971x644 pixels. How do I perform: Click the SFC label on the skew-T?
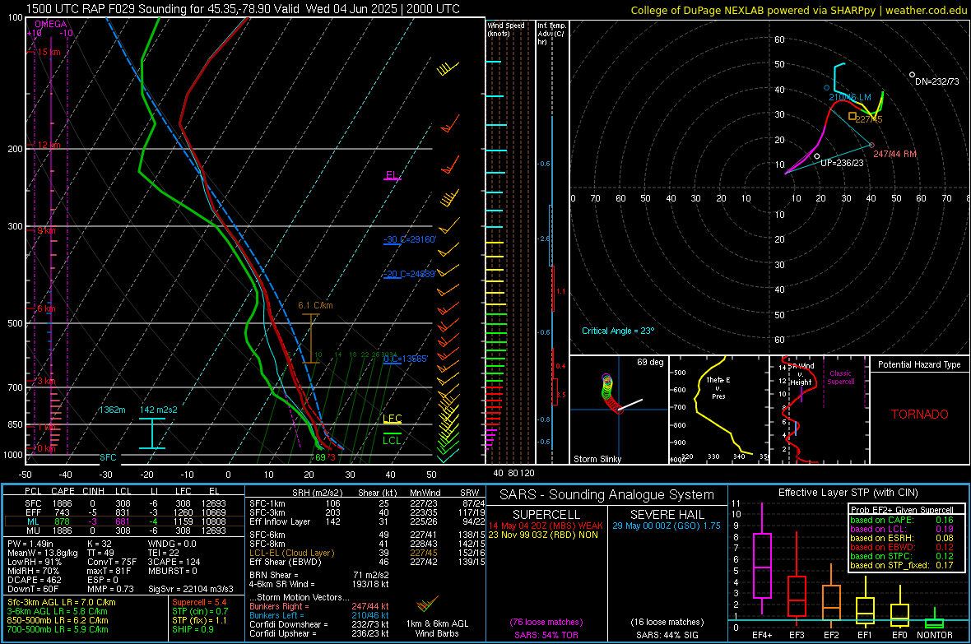pos(108,457)
